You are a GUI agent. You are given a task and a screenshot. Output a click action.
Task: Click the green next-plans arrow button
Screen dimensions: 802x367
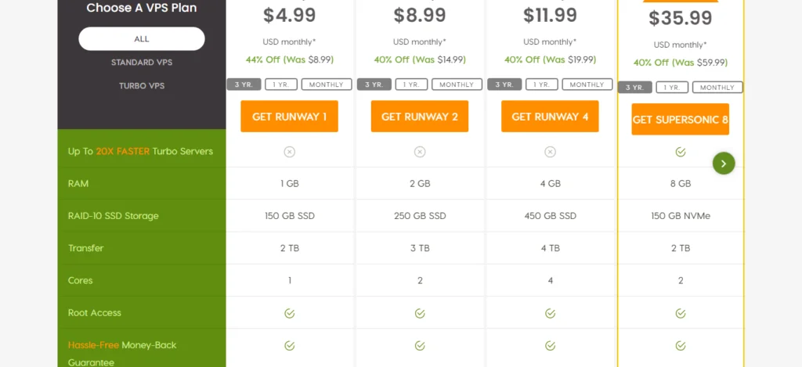[724, 163]
